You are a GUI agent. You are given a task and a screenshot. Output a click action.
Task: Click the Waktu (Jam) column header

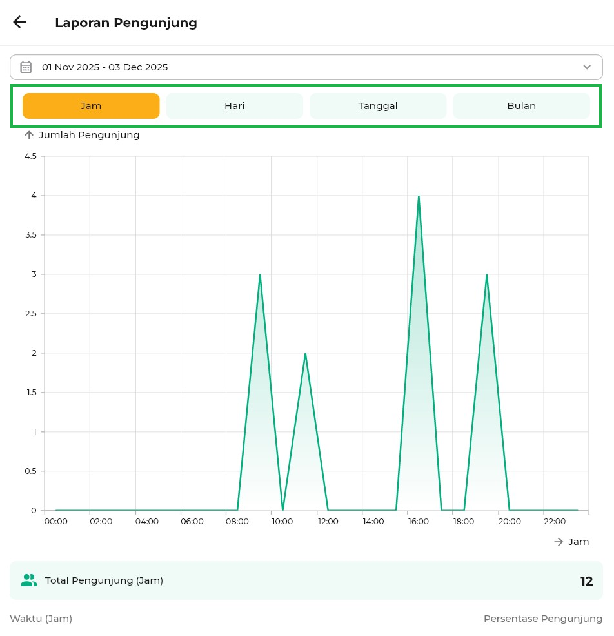click(41, 619)
